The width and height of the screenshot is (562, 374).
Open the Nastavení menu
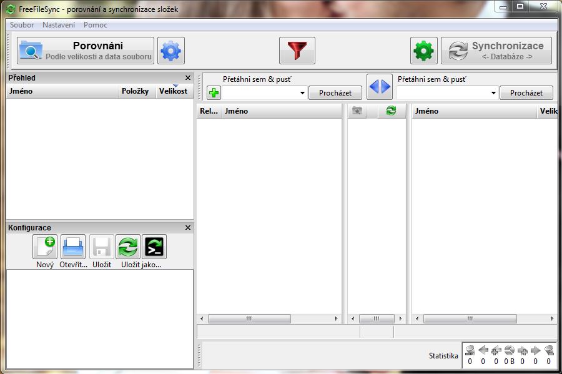pyautogui.click(x=59, y=25)
